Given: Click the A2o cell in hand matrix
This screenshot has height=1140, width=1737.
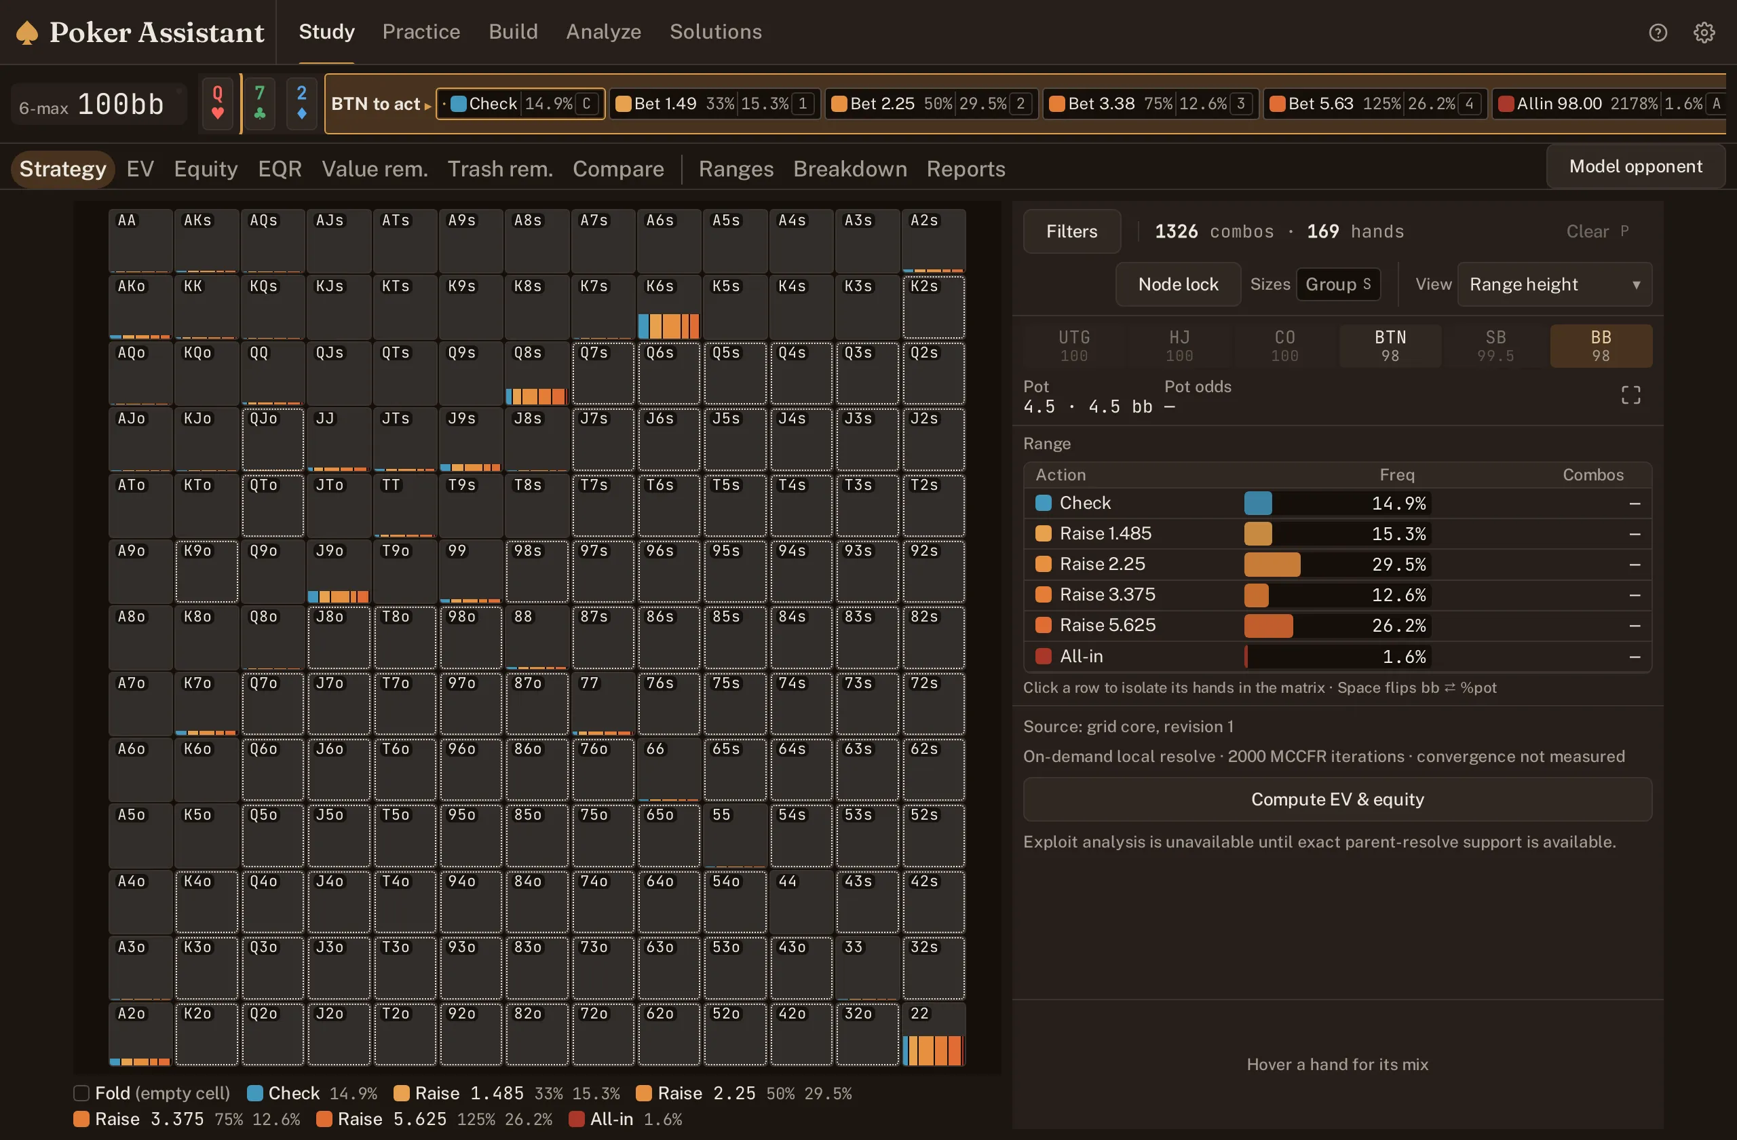Looking at the screenshot, I should pyautogui.click(x=140, y=1034).
